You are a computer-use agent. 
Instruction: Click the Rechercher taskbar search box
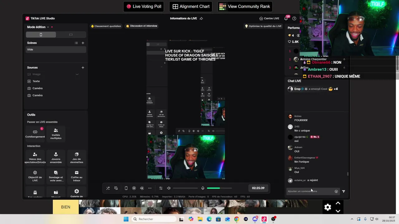point(154,219)
